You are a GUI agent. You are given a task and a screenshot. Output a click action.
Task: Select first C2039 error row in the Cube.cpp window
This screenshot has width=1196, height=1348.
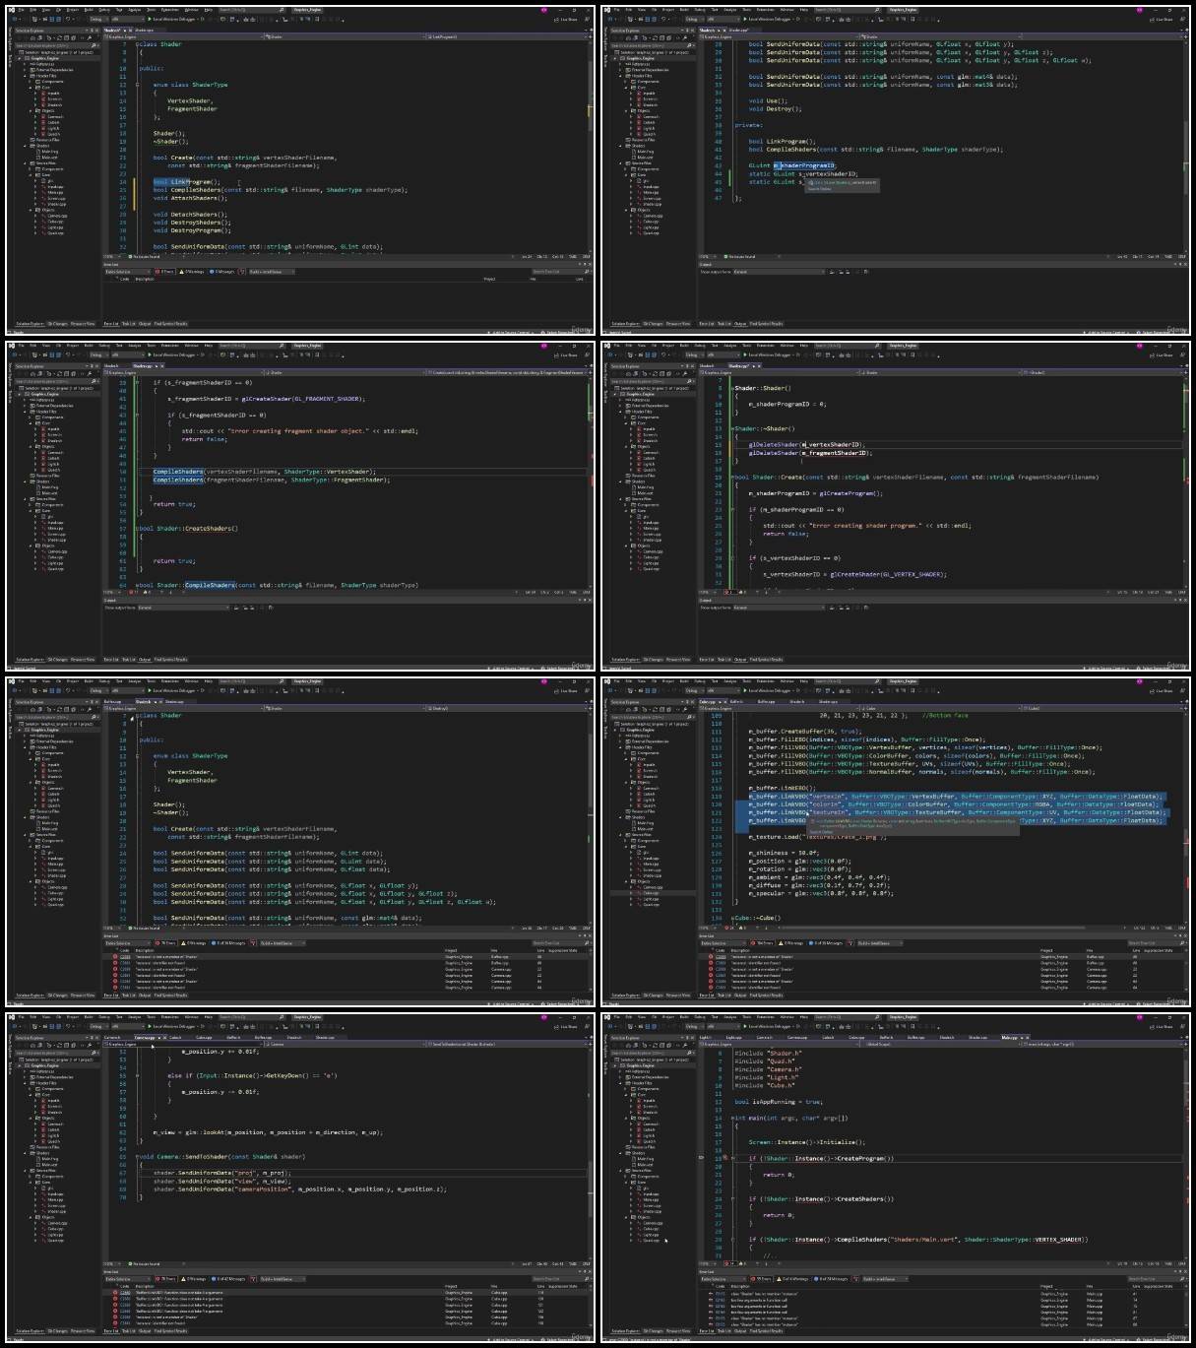coord(940,956)
